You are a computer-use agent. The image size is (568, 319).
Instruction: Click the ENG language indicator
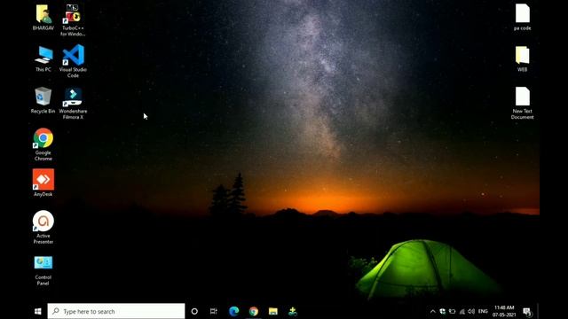pos(483,311)
